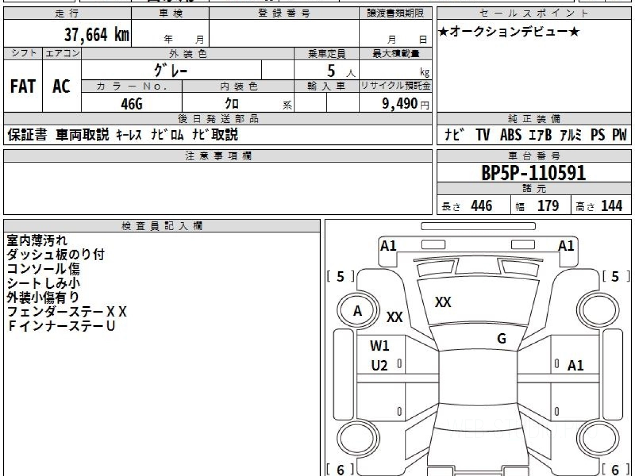This screenshot has width=635, height=476.
Task: Click the 走行 column header
Action: click(x=67, y=14)
